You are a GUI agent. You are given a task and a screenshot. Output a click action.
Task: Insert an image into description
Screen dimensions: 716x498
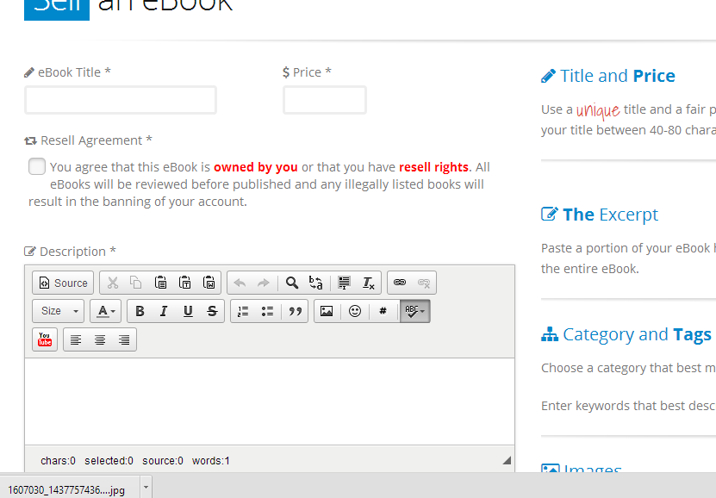pos(327,311)
